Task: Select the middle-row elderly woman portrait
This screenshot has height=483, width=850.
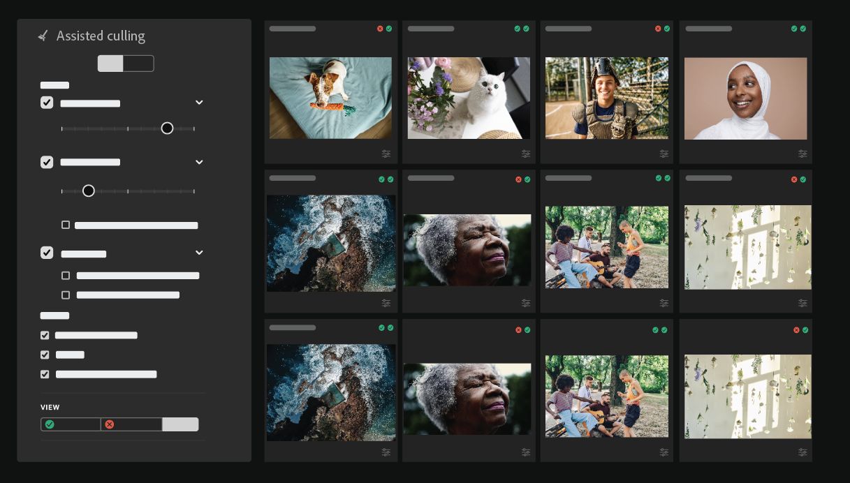Action: [x=467, y=250]
